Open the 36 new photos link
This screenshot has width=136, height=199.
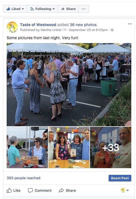pyautogui.click(x=83, y=25)
